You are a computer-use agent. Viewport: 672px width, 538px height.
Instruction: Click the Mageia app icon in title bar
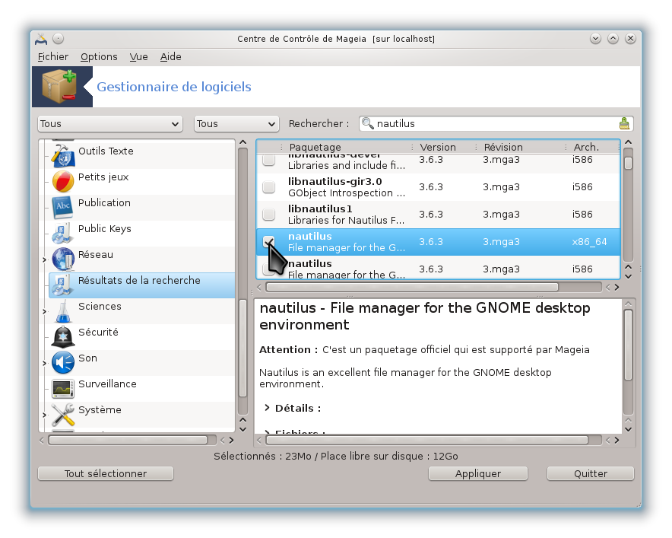(41, 39)
